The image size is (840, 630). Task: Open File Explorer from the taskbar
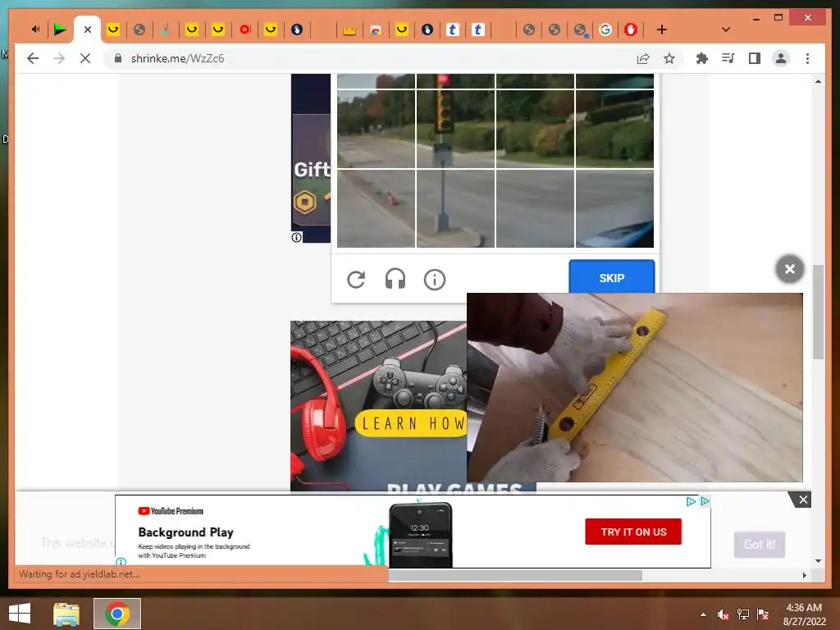(66, 614)
